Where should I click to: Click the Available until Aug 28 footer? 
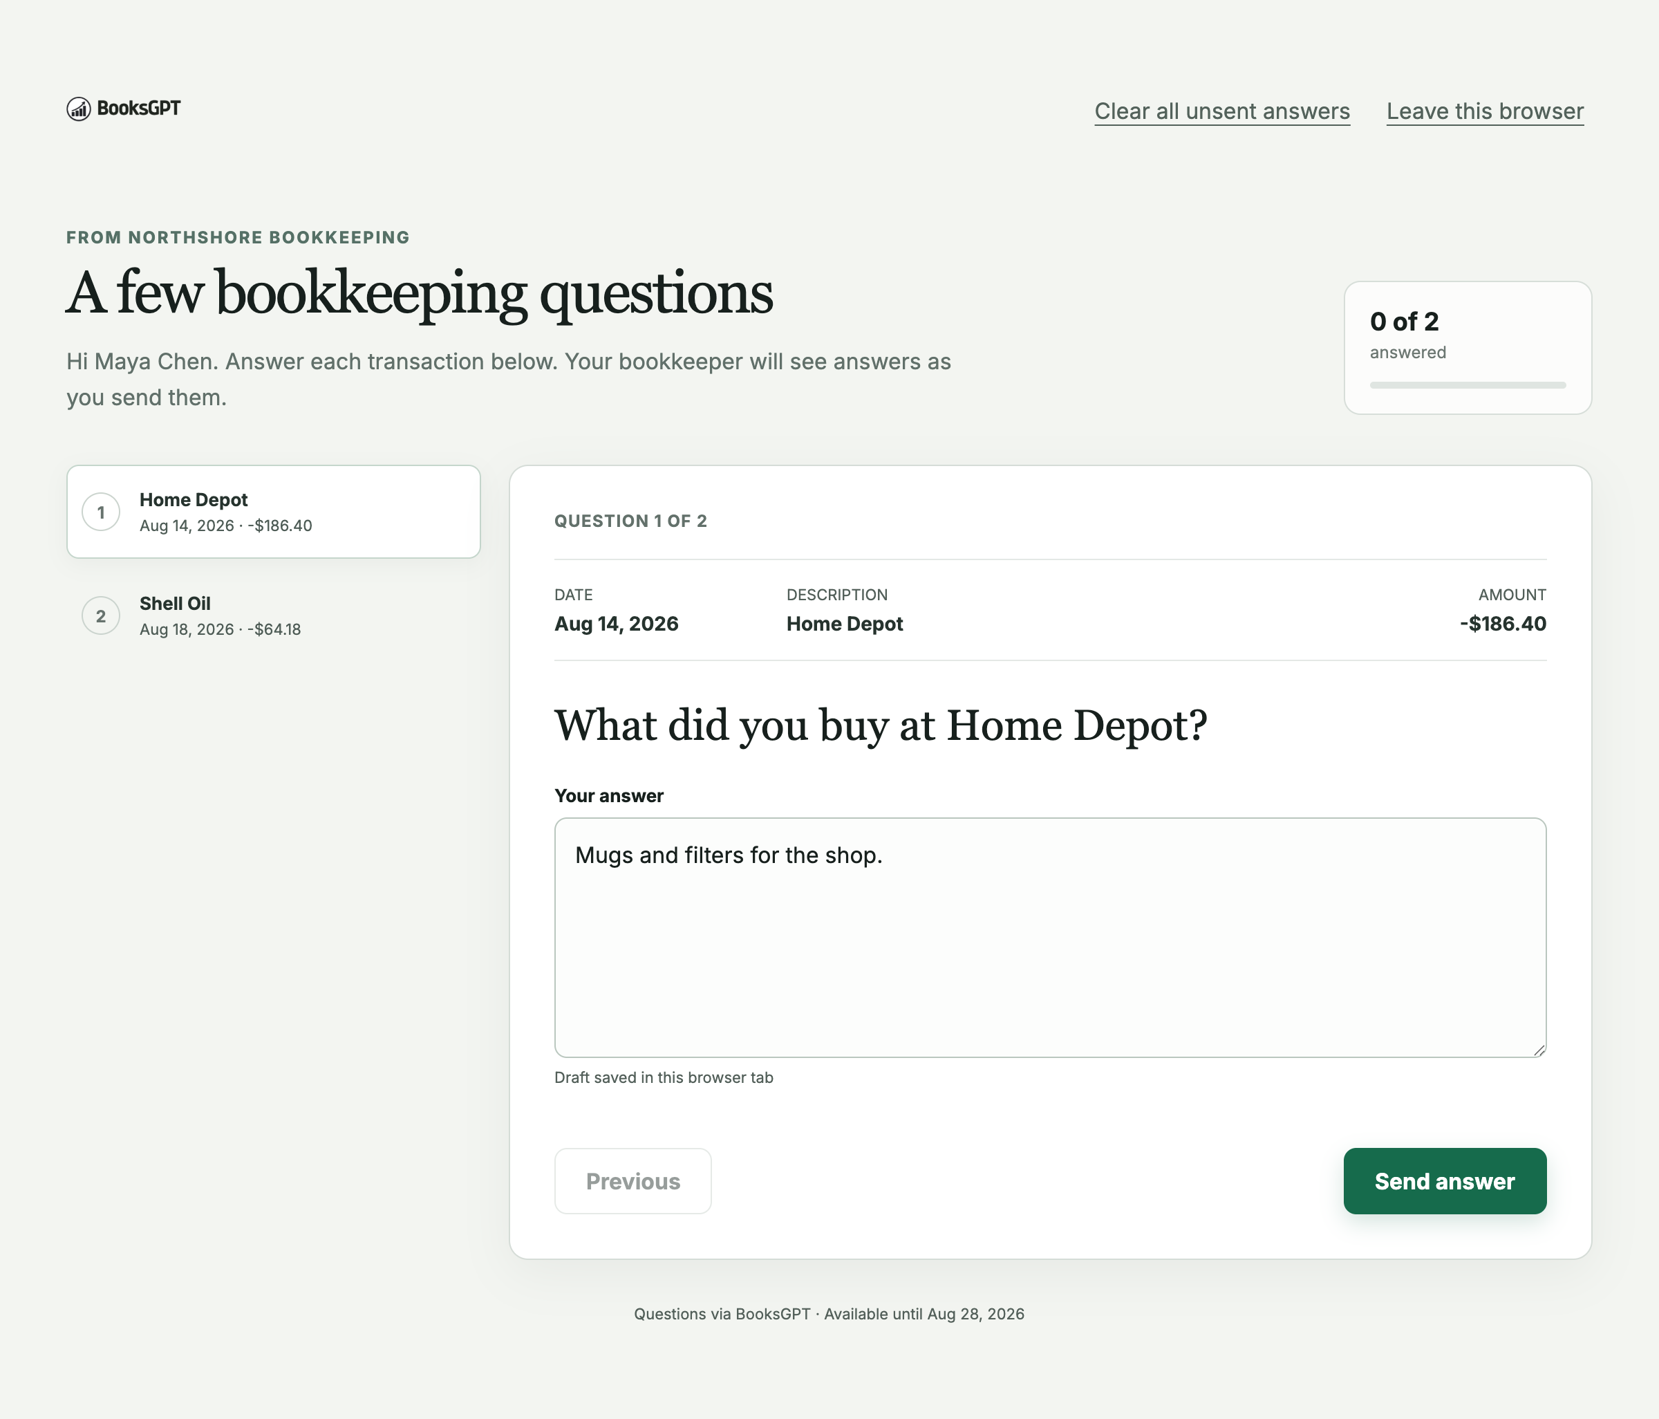click(924, 1314)
